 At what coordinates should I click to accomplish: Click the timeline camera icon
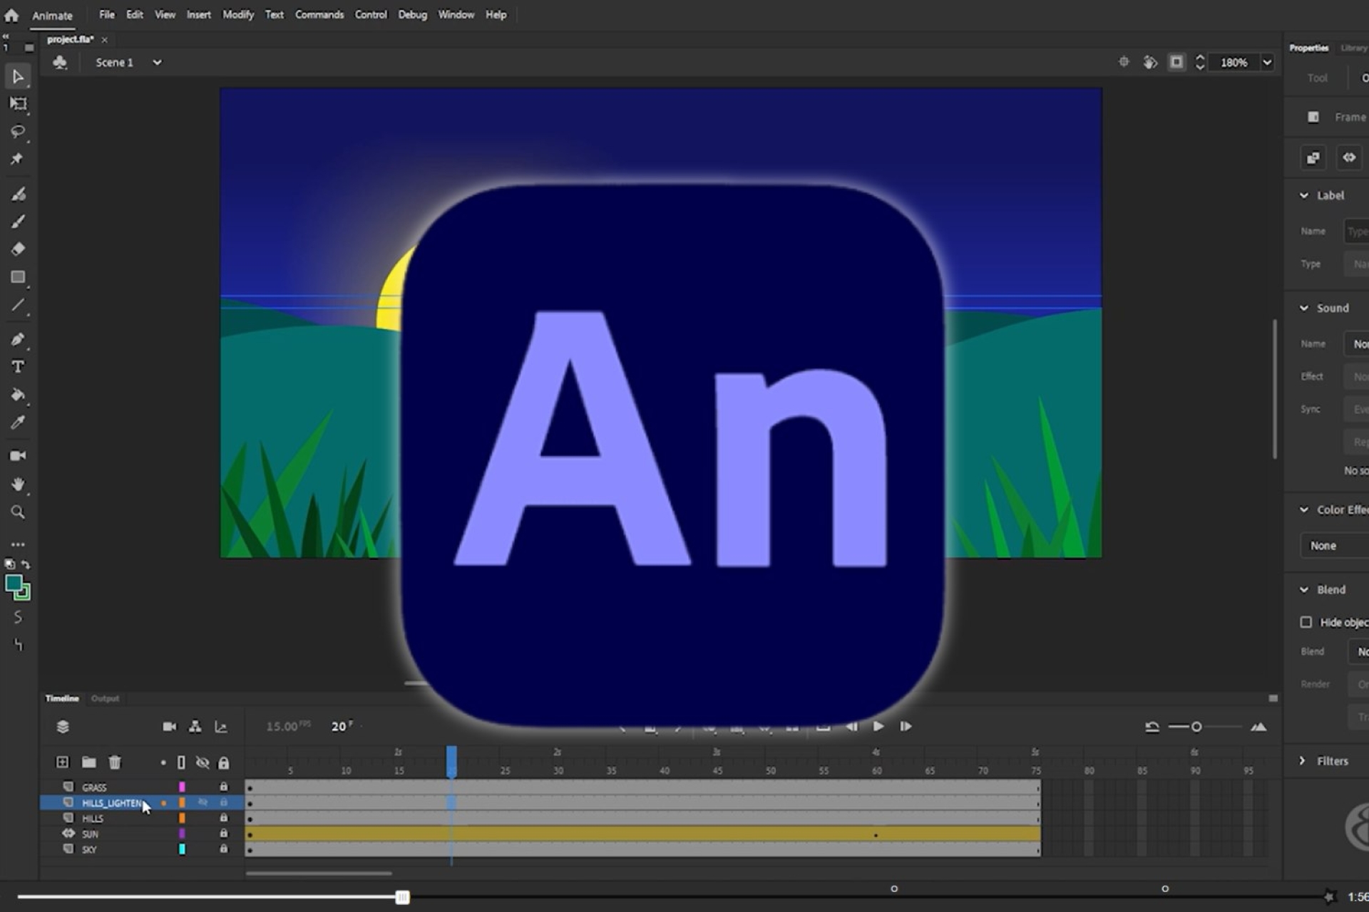(169, 727)
